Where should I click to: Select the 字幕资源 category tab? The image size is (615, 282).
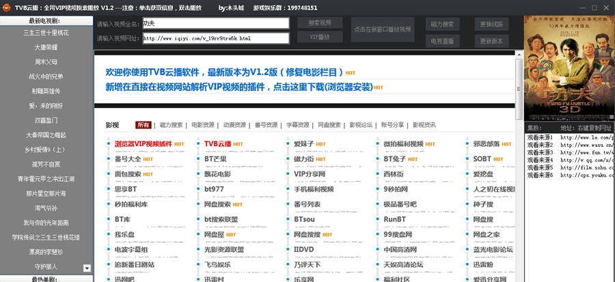click(x=297, y=125)
